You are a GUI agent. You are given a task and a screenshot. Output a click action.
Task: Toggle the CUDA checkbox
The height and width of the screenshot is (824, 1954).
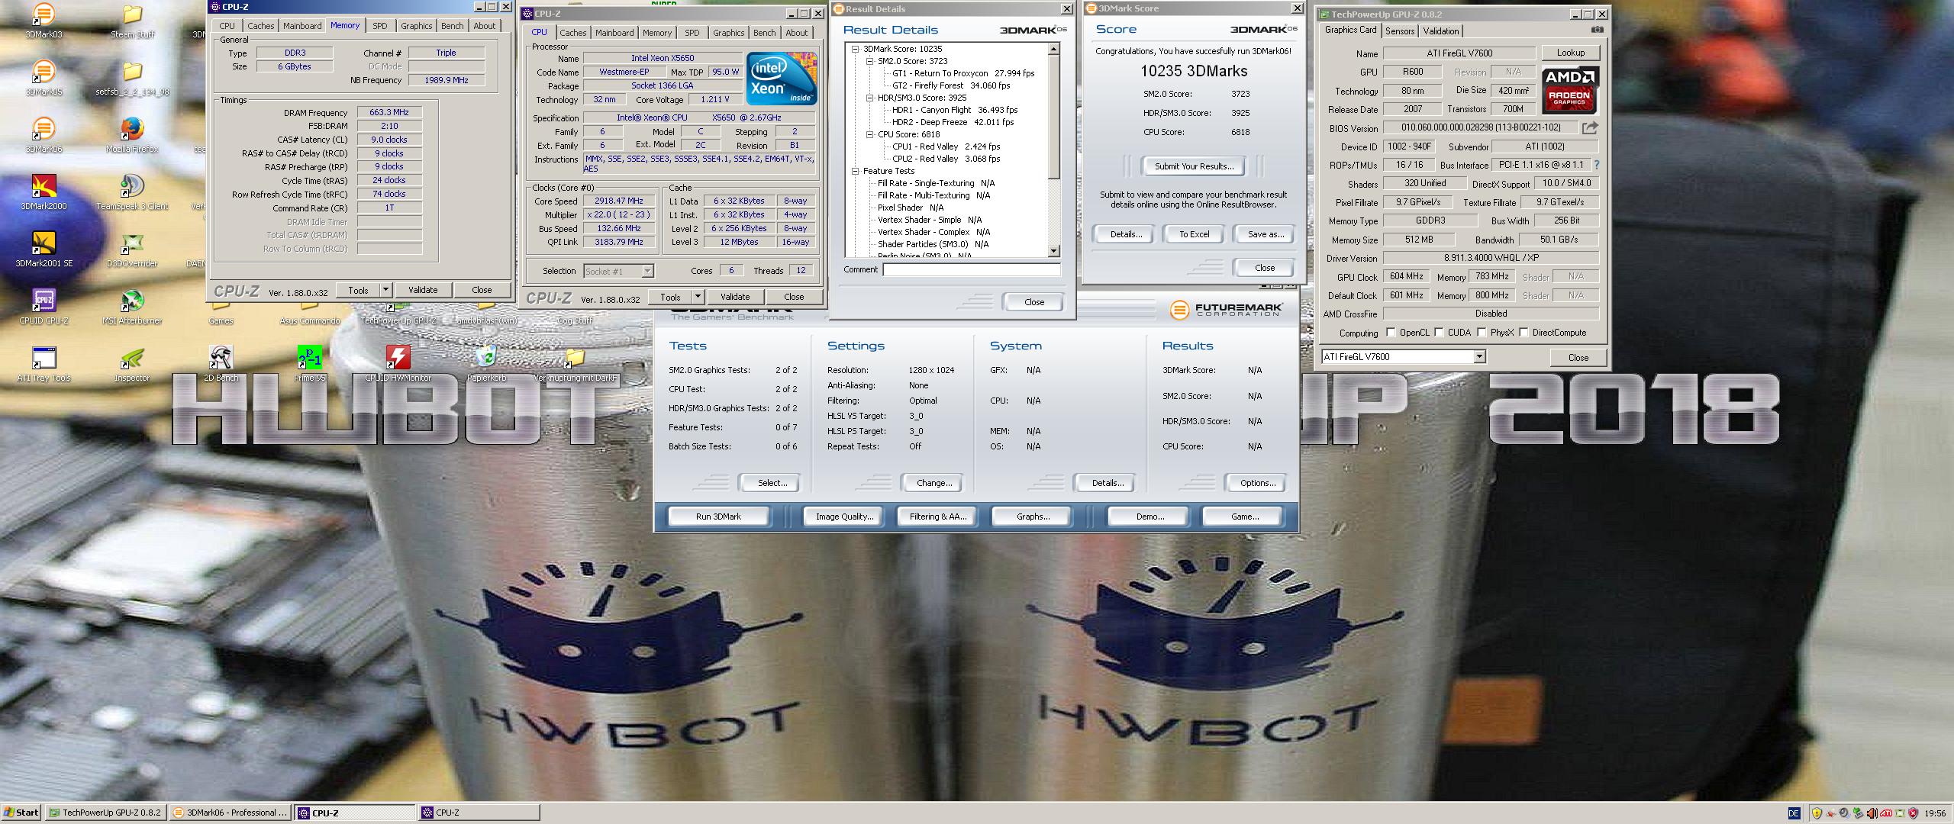click(1439, 333)
